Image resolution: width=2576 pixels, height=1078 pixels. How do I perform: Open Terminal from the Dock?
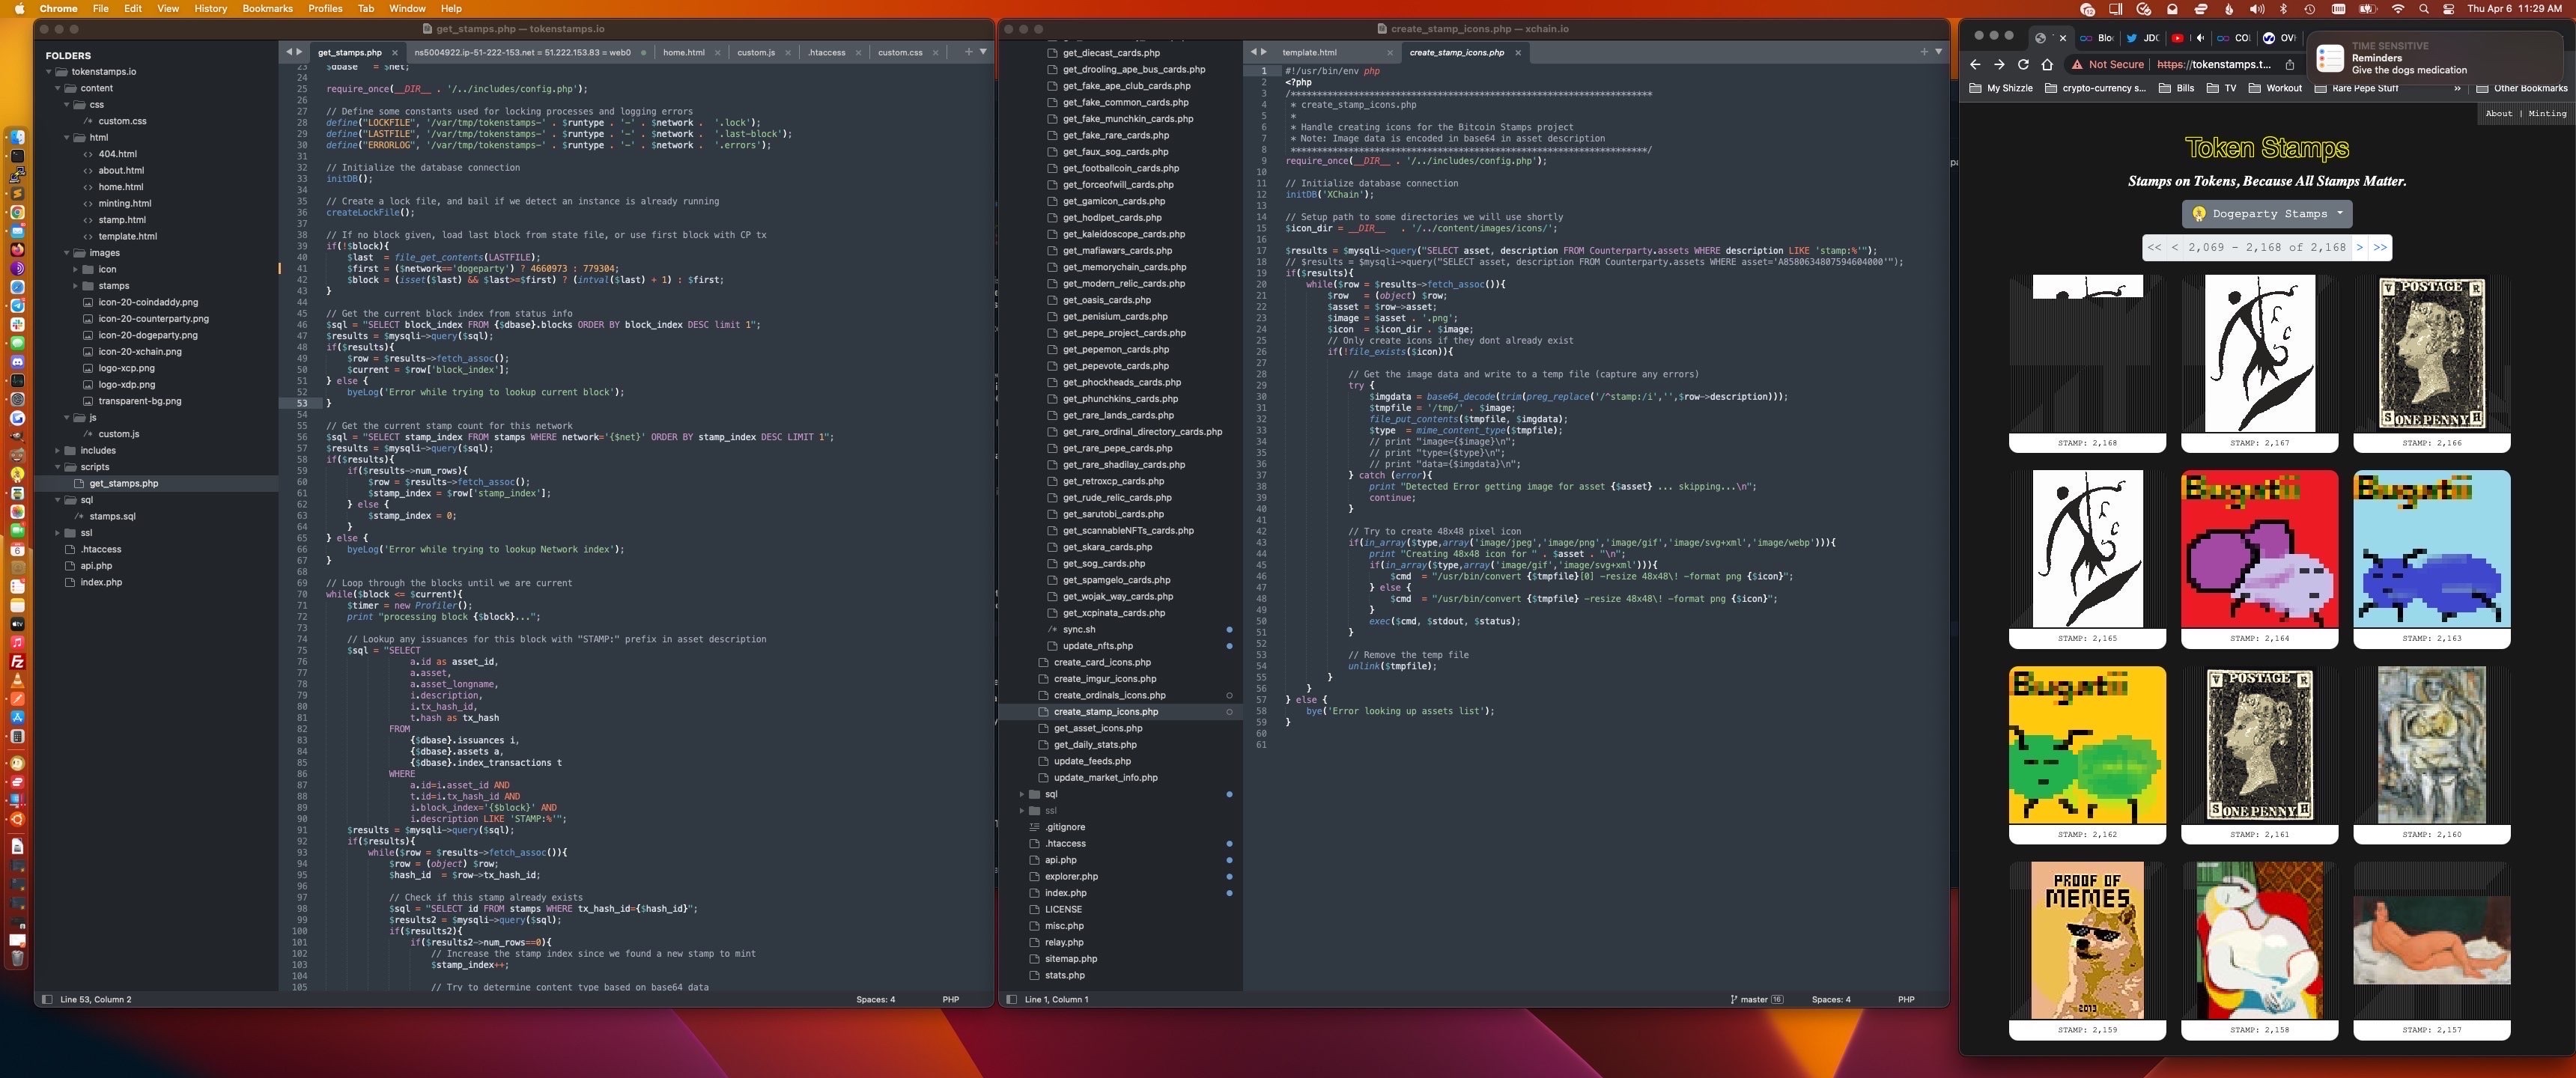point(17,156)
